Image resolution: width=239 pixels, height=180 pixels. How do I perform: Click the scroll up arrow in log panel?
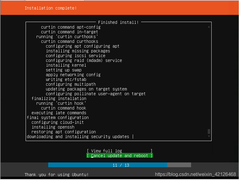[209, 27]
